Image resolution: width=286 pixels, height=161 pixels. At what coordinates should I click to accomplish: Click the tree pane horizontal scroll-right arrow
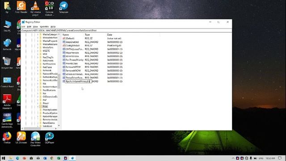[55, 128]
